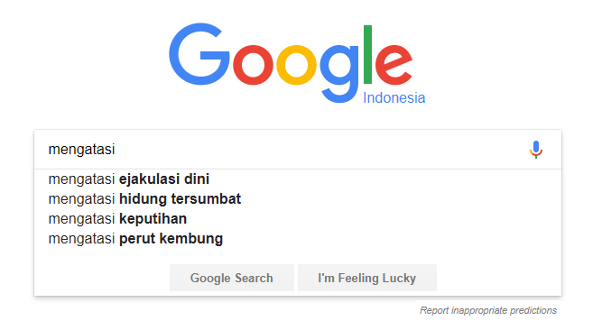Start voice search with the microphone icon
Screen dimensions: 602x330
[x=536, y=150]
